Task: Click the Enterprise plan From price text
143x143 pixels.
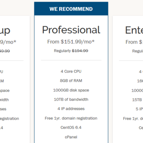Action: point(134,42)
